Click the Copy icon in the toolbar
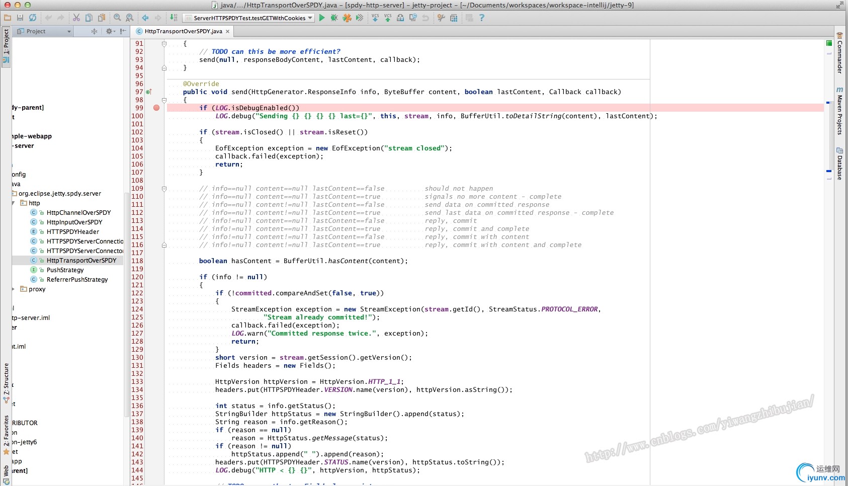848x486 pixels. 89,18
